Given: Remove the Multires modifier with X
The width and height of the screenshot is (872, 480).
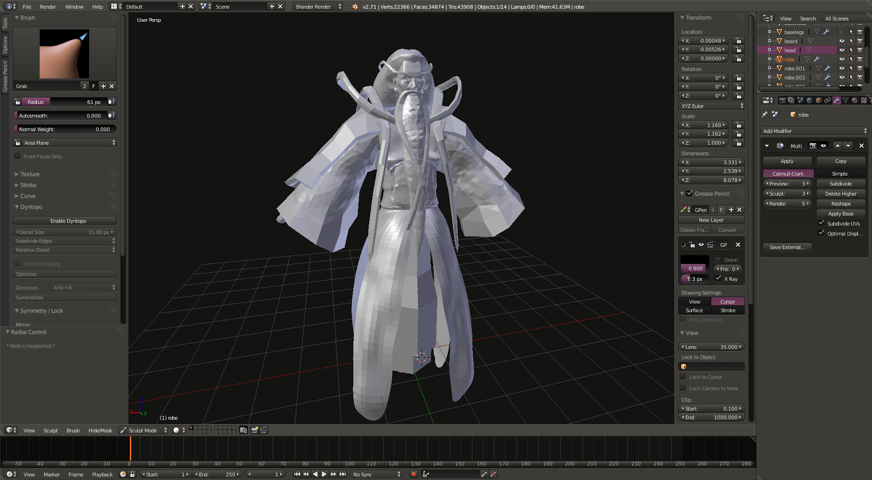Looking at the screenshot, I should 861,146.
